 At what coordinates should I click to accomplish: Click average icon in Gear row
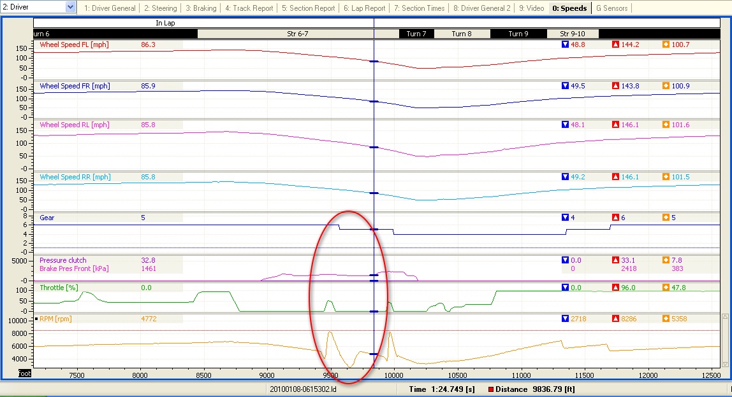(666, 218)
